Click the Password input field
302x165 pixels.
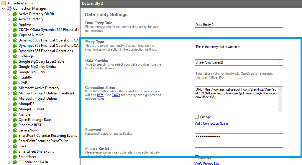[239, 136]
